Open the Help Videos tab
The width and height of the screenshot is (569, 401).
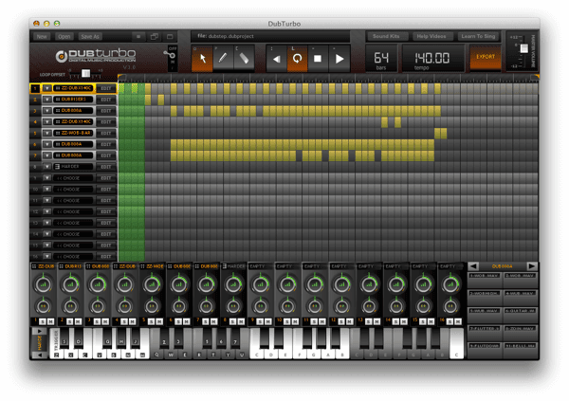click(x=431, y=36)
